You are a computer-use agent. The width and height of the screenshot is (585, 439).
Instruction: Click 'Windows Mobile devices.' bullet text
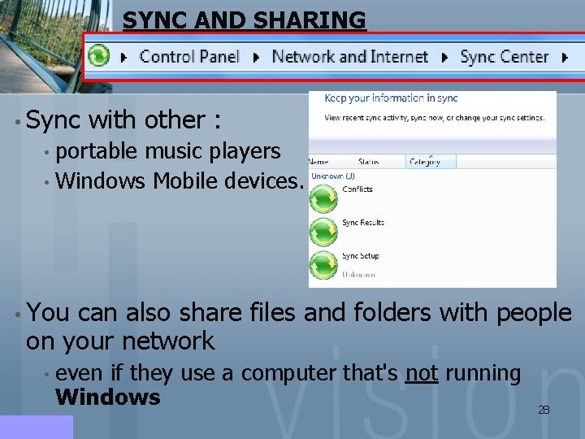[180, 180]
